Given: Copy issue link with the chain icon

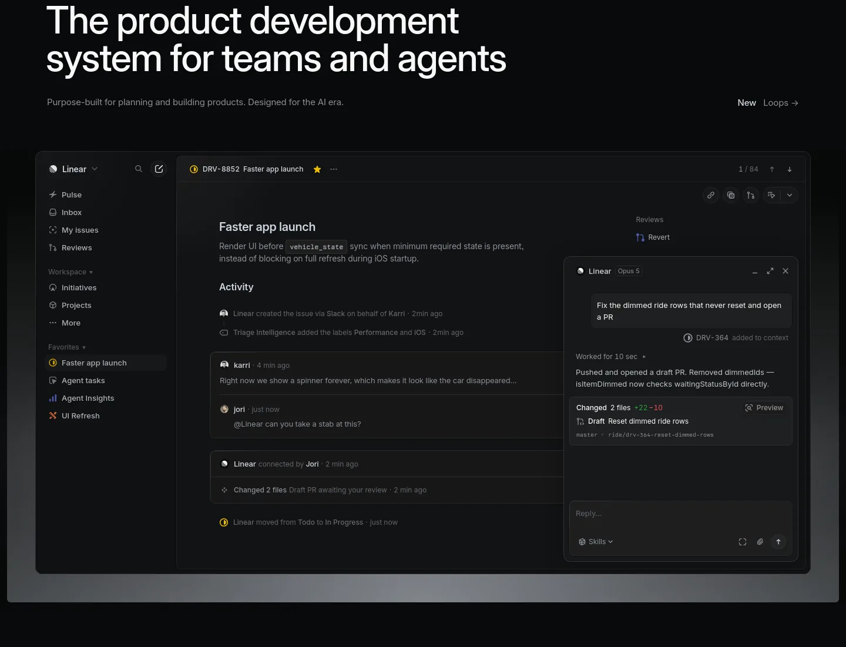Looking at the screenshot, I should pyautogui.click(x=711, y=195).
